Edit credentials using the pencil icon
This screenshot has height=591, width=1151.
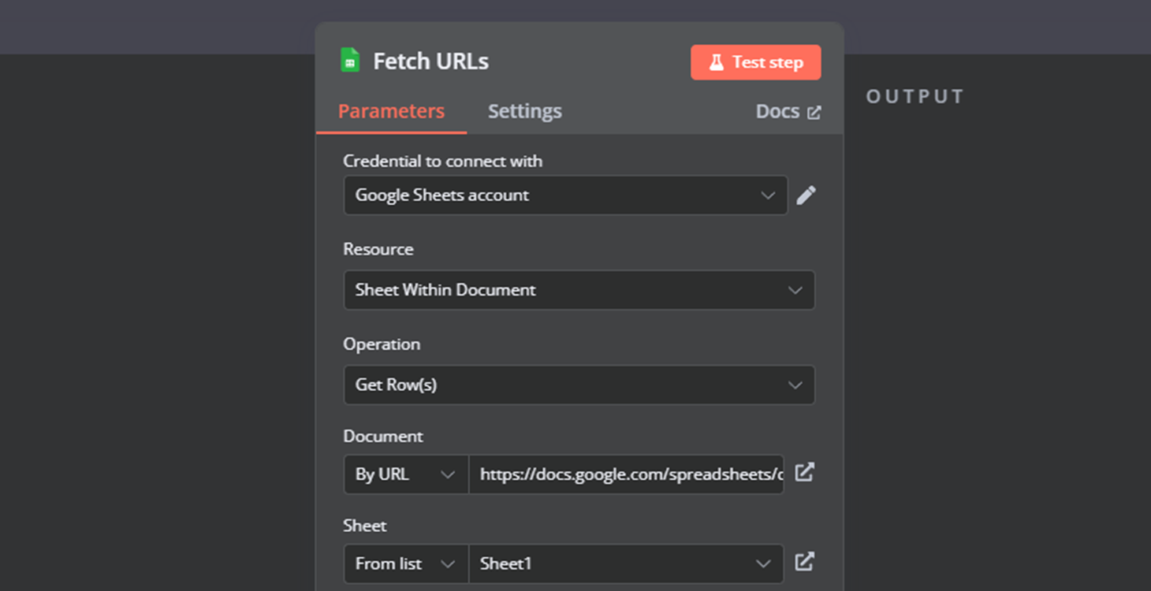click(x=806, y=195)
